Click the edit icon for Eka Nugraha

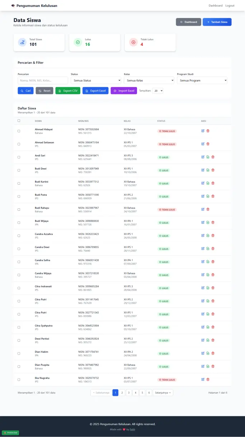pyautogui.click(x=203, y=379)
